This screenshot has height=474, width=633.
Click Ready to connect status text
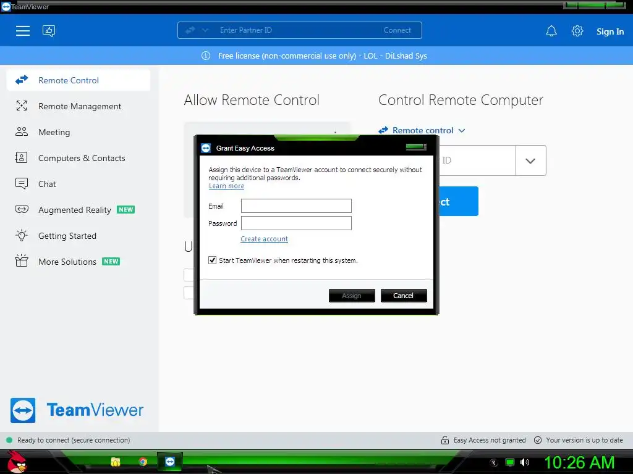click(74, 440)
